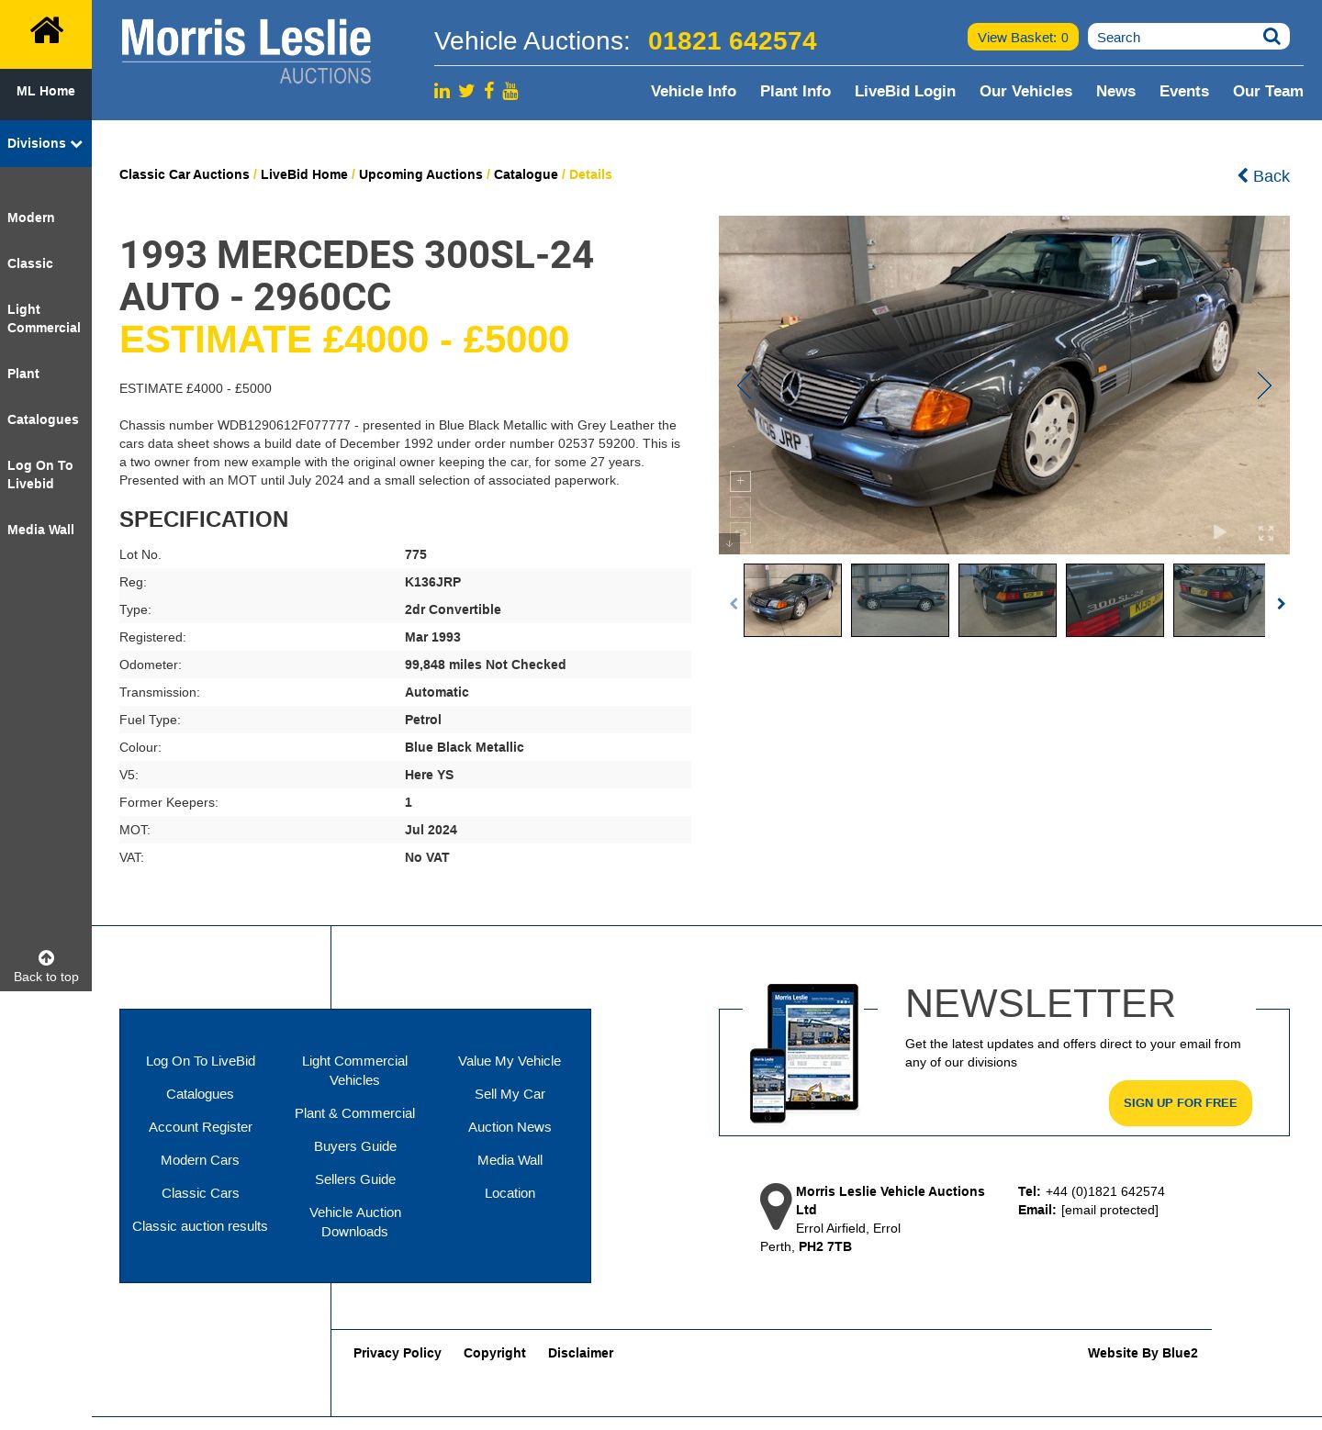Open Catalogues from the sidebar
1322x1430 pixels.
pos(43,419)
